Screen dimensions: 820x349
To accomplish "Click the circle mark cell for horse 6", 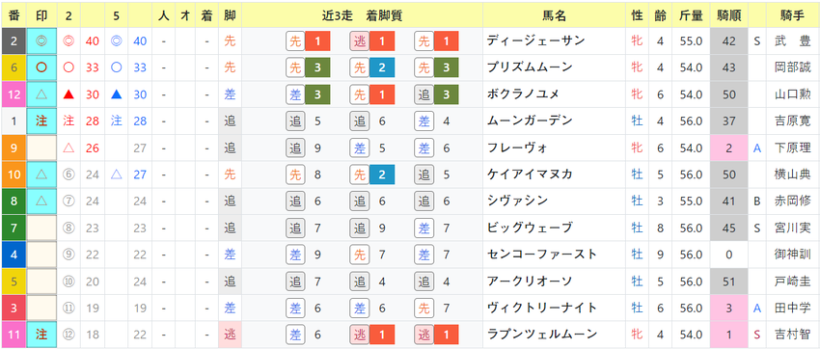I will click(41, 67).
